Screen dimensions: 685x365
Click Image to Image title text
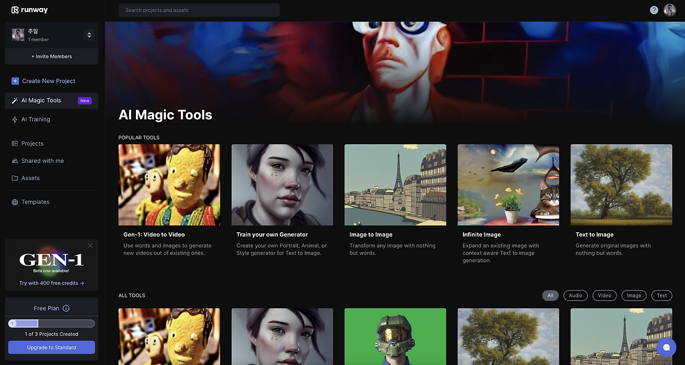click(371, 234)
